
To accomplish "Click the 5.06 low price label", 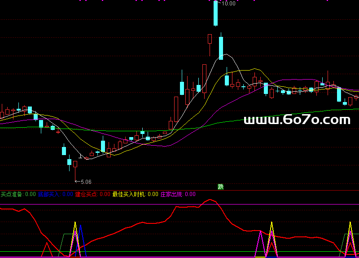I will tap(85, 182).
